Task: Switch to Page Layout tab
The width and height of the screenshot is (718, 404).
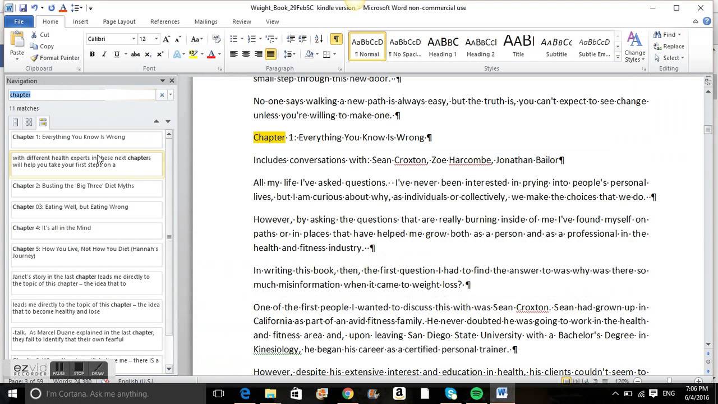Action: 119,21
